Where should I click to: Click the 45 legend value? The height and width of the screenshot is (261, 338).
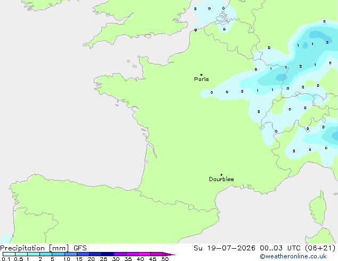click(152, 259)
